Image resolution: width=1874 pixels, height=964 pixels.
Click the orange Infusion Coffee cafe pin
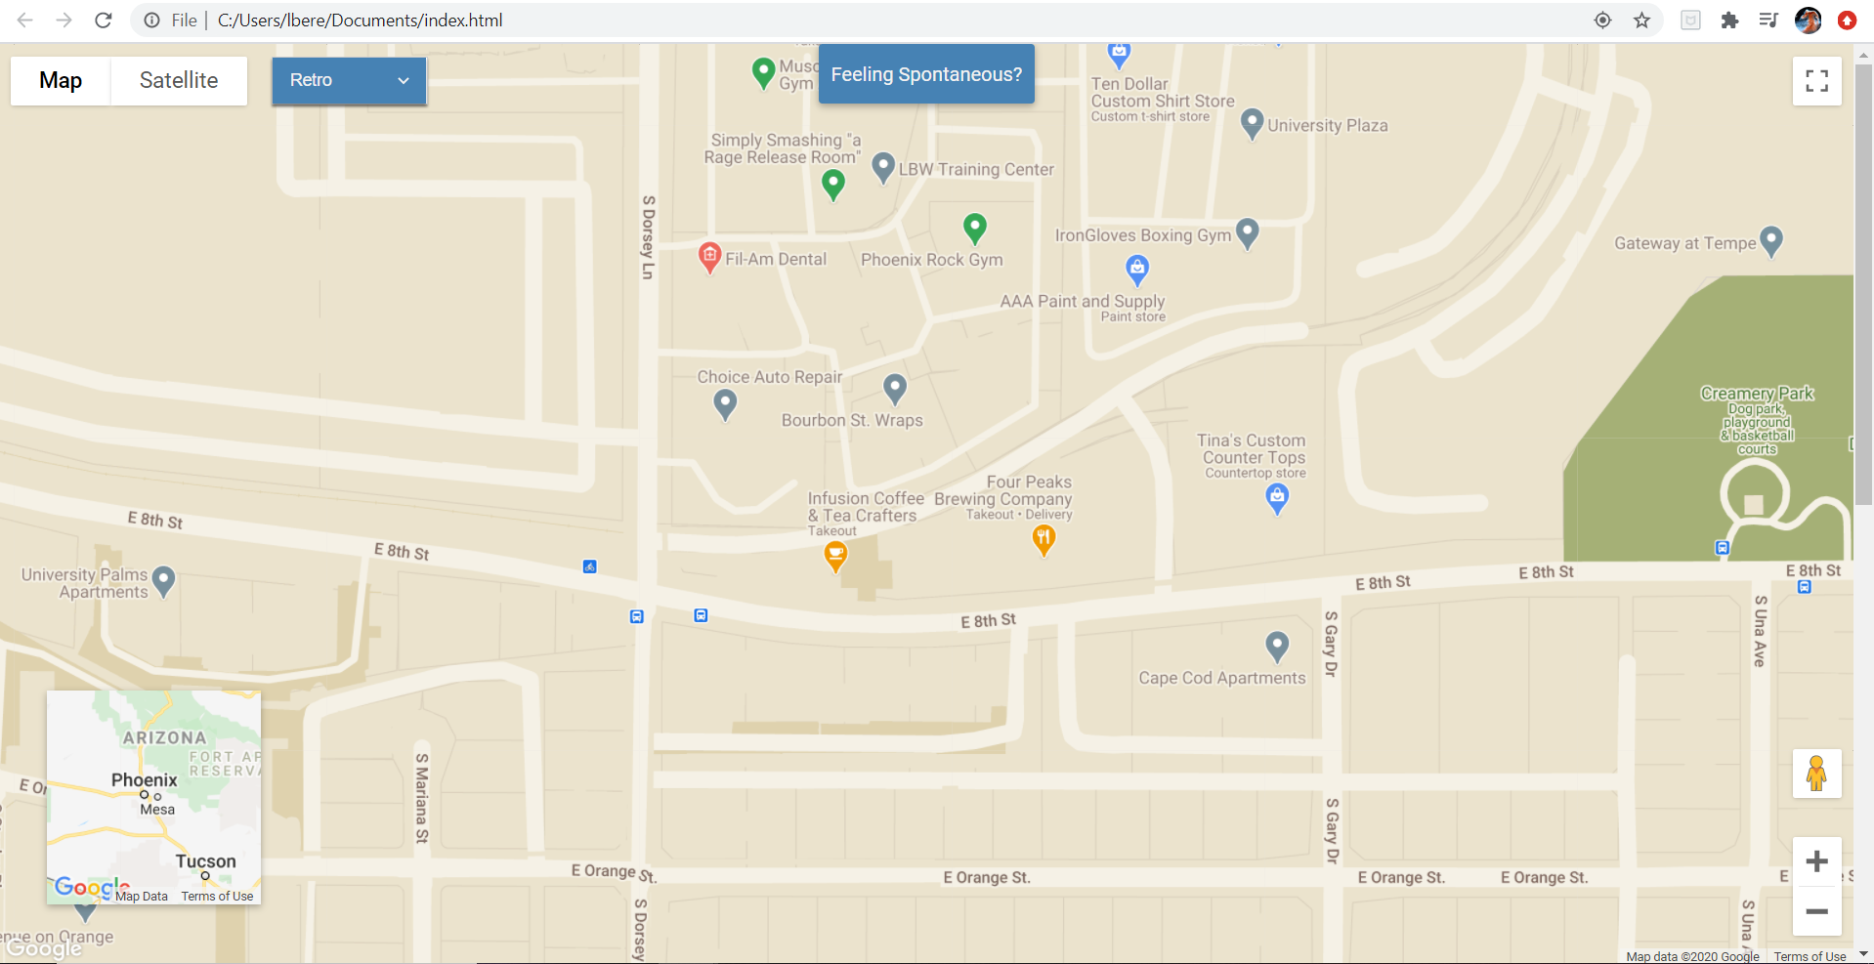pyautogui.click(x=835, y=557)
